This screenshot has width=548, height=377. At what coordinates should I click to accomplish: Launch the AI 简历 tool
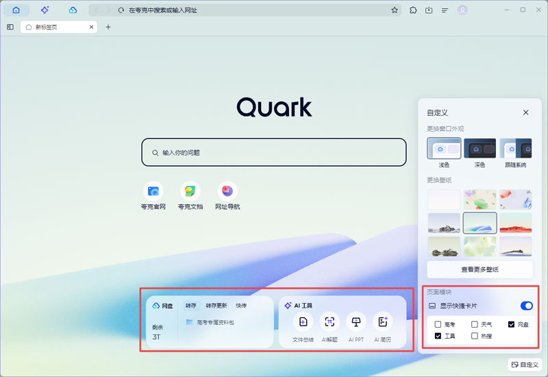[383, 328]
